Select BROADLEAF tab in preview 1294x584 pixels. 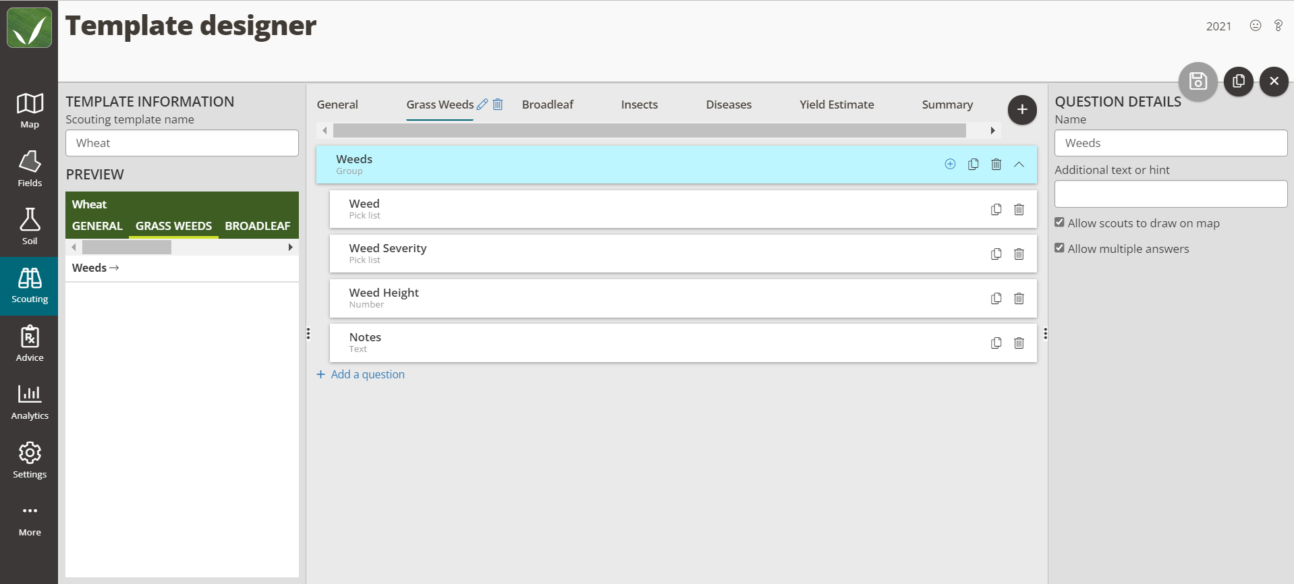click(x=258, y=226)
